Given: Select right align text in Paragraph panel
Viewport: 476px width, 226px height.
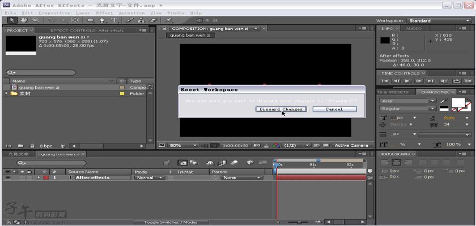Looking at the screenshot, I should point(409,163).
